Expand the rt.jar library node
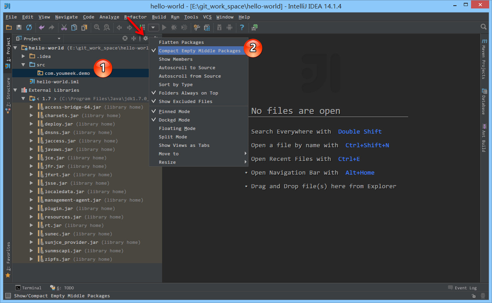The width and height of the screenshot is (492, 303). coord(31,225)
